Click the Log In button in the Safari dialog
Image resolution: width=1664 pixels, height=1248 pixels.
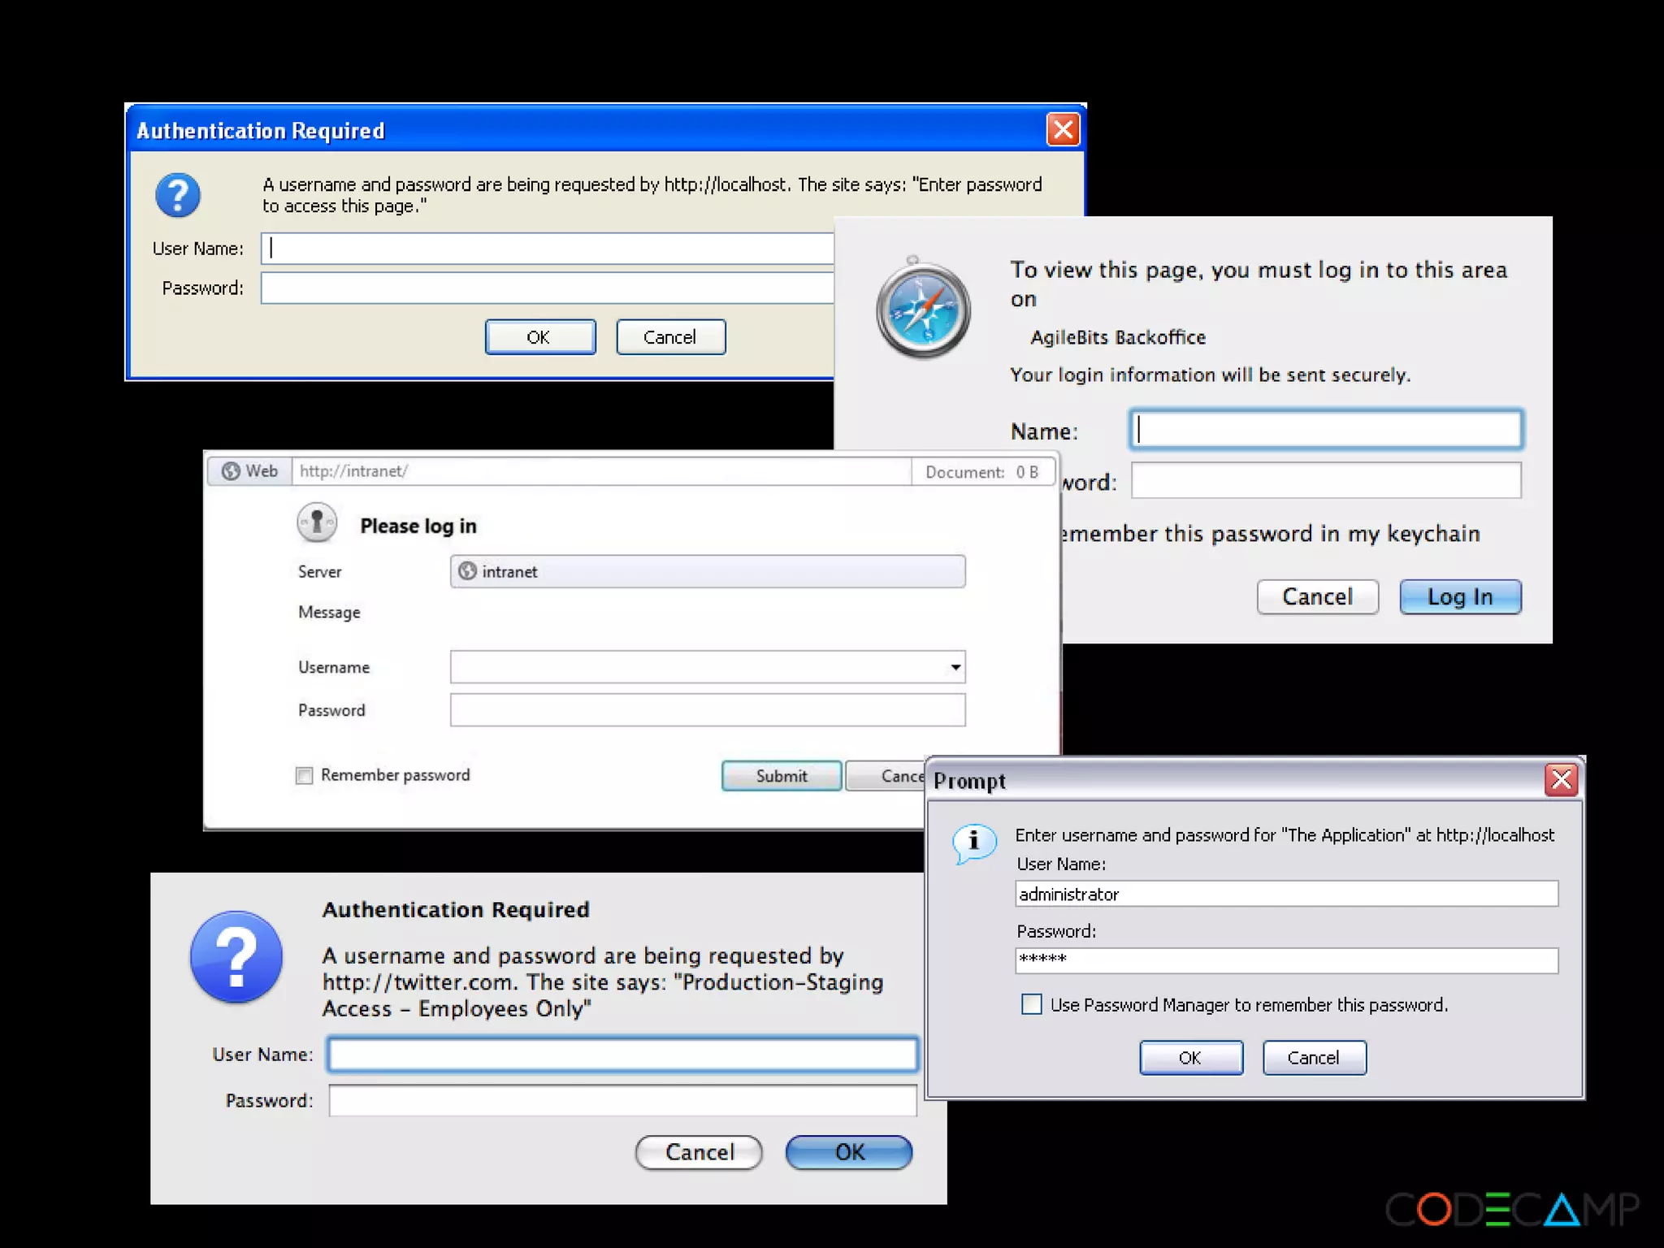click(x=1460, y=597)
